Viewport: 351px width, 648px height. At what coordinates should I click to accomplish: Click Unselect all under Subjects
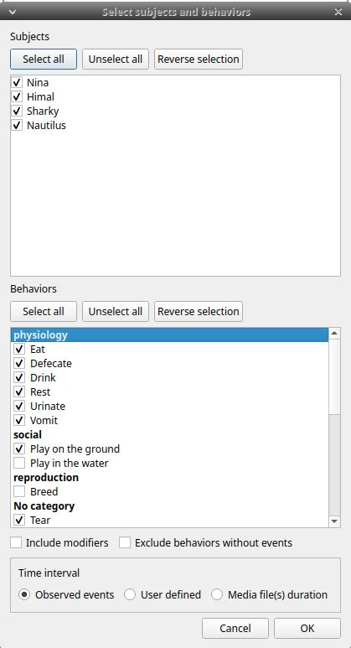[x=116, y=59]
